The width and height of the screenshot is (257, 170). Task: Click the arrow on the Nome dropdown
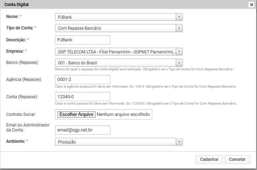(179, 17)
